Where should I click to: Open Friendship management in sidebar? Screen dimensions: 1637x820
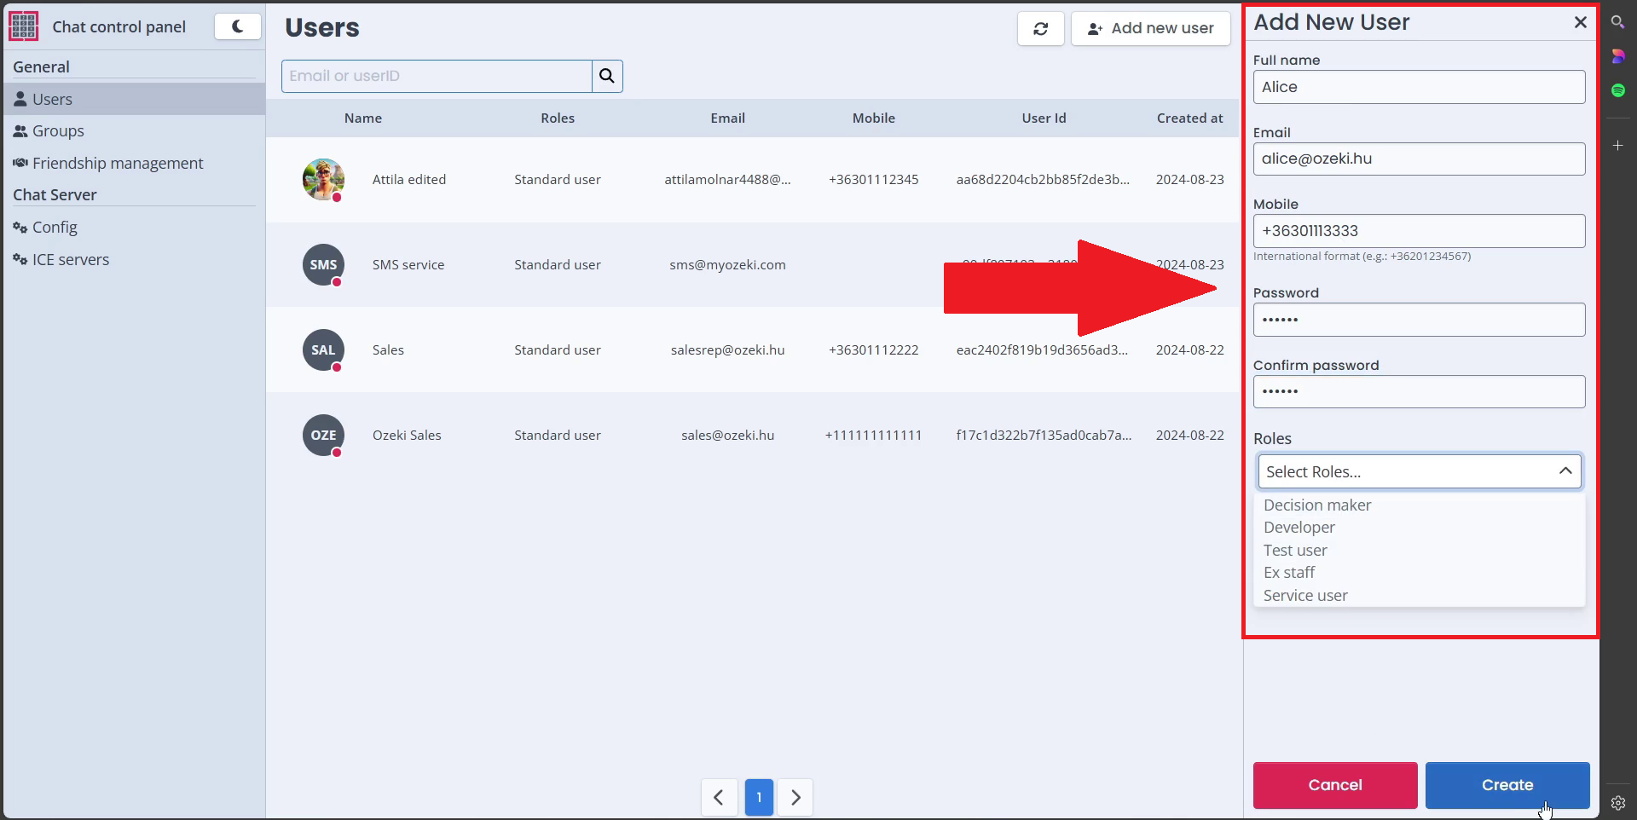tap(118, 164)
